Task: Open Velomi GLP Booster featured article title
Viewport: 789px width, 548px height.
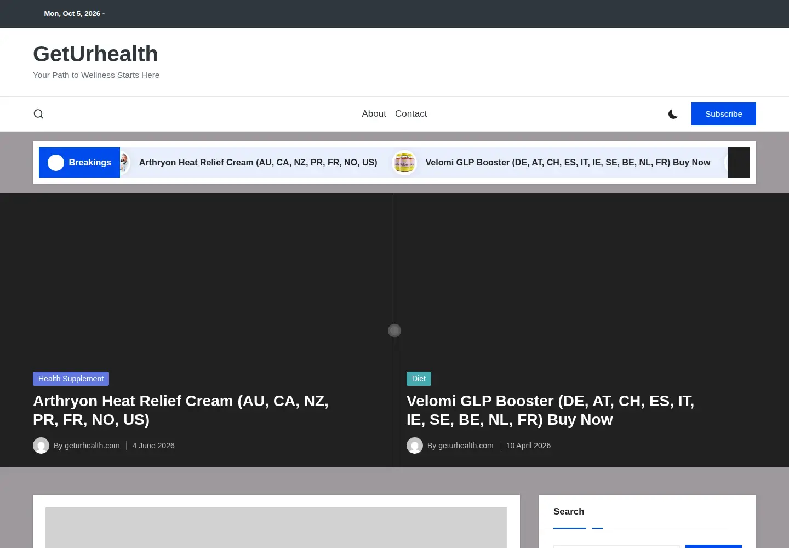Action: tap(550, 410)
